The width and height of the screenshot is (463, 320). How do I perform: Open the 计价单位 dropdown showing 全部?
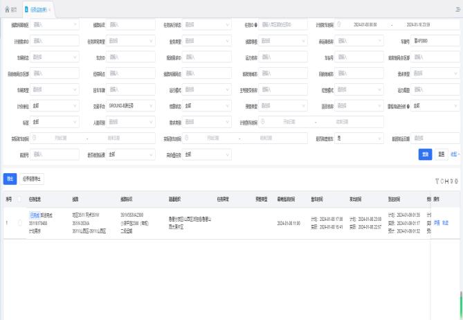pyautogui.click(x=55, y=105)
